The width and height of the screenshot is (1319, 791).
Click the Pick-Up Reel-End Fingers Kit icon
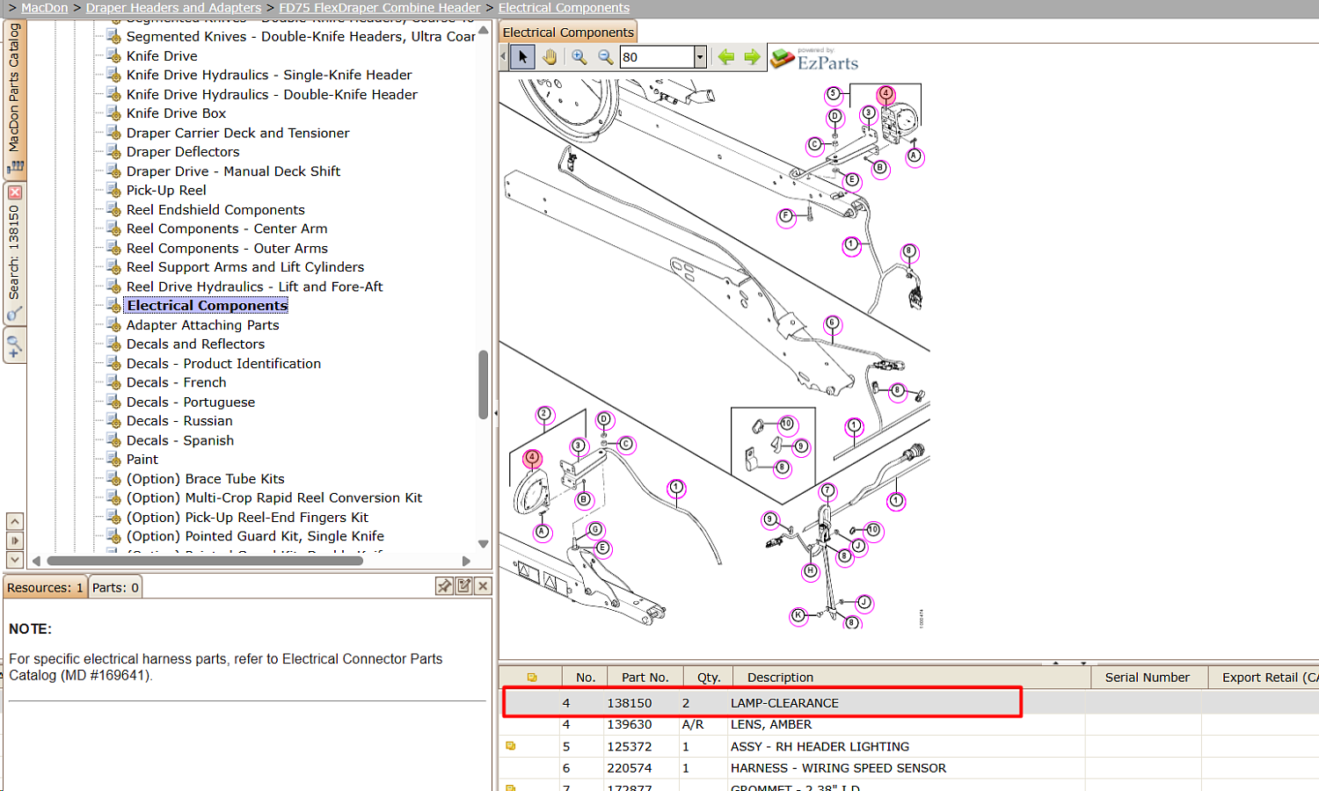point(114,517)
